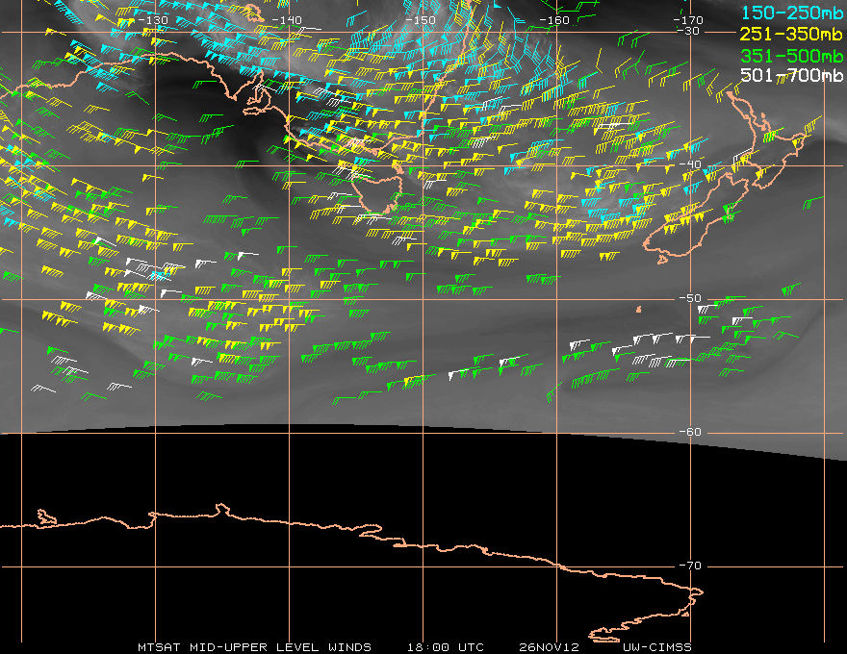Click the green 351-500mb legend label
This screenshot has height=654, width=847.
(x=791, y=56)
